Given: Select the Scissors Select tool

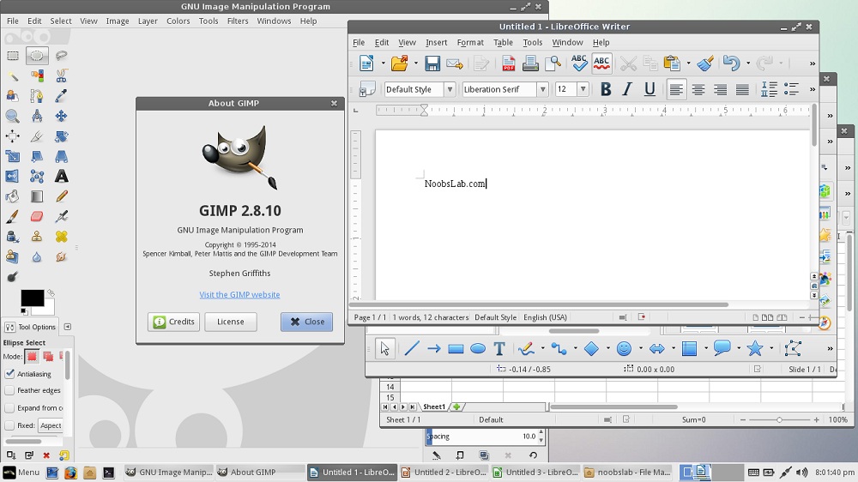Looking at the screenshot, I should (x=61, y=75).
